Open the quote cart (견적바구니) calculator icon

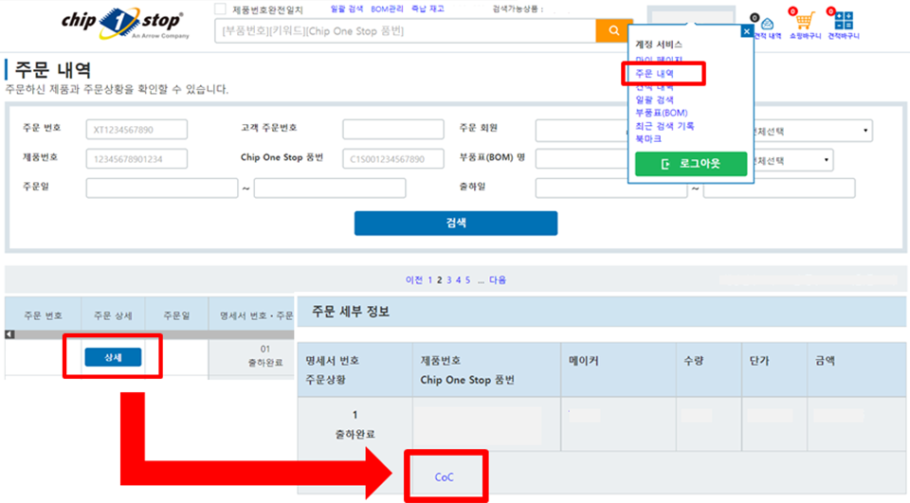pos(842,23)
